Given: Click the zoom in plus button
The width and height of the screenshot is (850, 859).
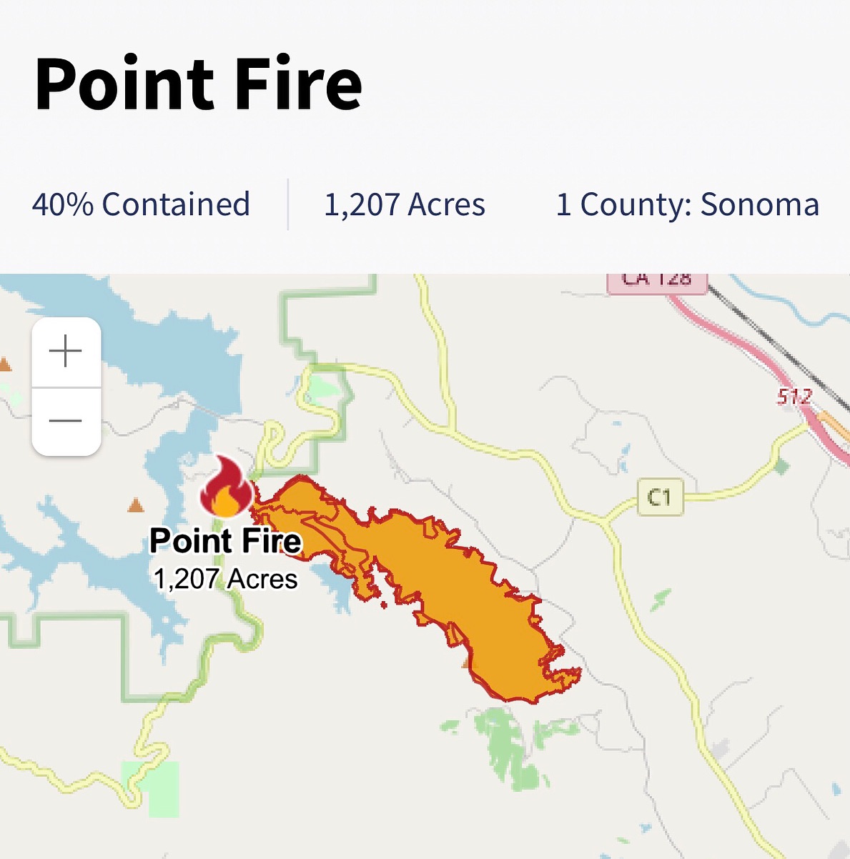Looking at the screenshot, I should point(66,352).
